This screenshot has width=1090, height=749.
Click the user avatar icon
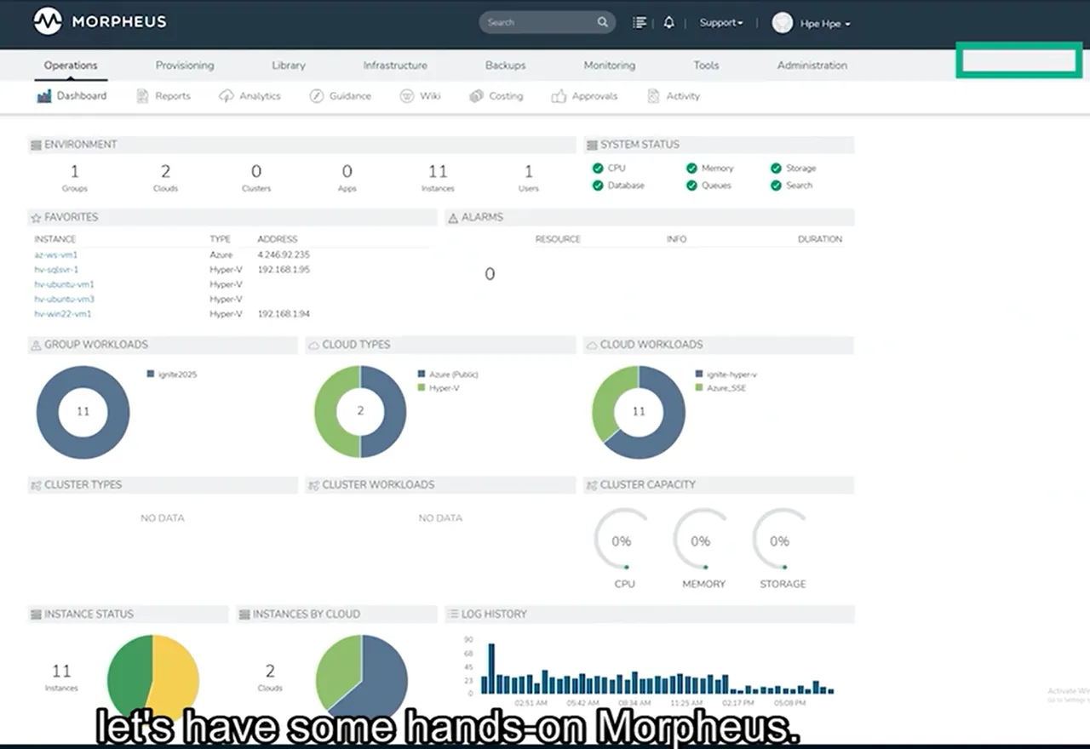point(782,23)
